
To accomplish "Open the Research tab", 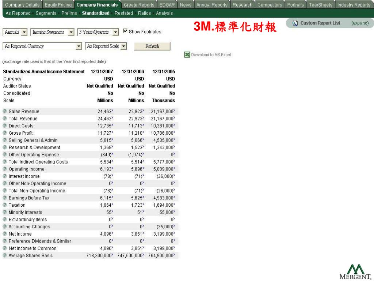I will point(243,5).
